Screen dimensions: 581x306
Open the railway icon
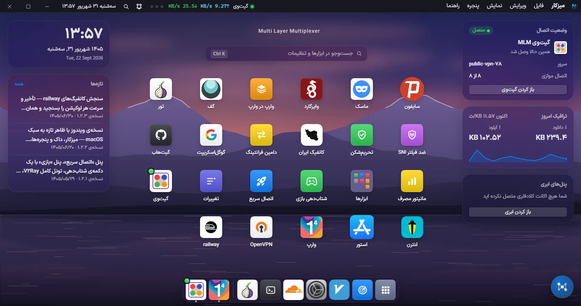point(211,227)
